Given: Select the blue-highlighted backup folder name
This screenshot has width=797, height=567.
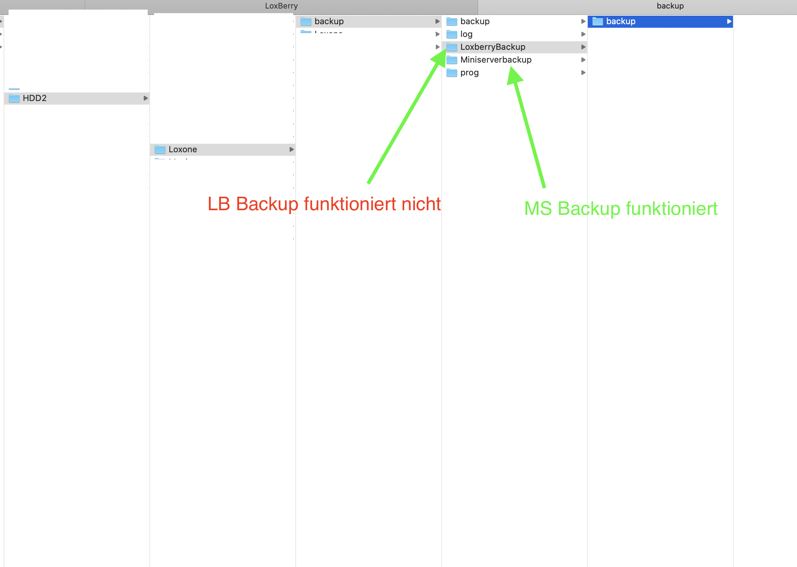Looking at the screenshot, I should pyautogui.click(x=621, y=21).
